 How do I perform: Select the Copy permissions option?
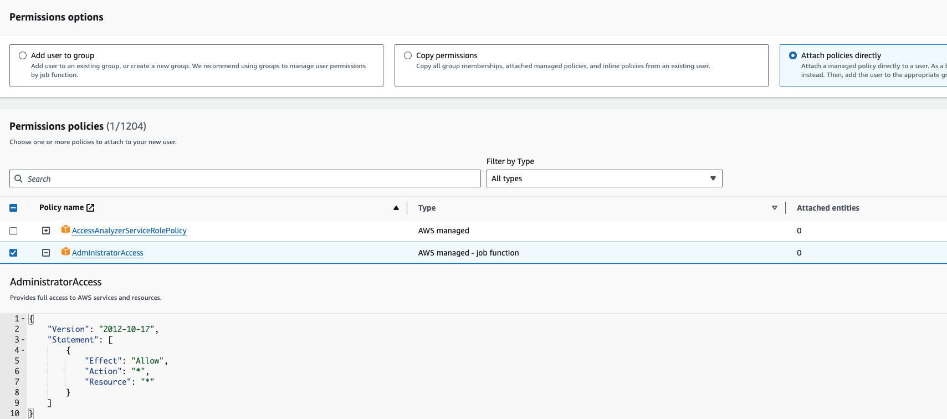(408, 55)
